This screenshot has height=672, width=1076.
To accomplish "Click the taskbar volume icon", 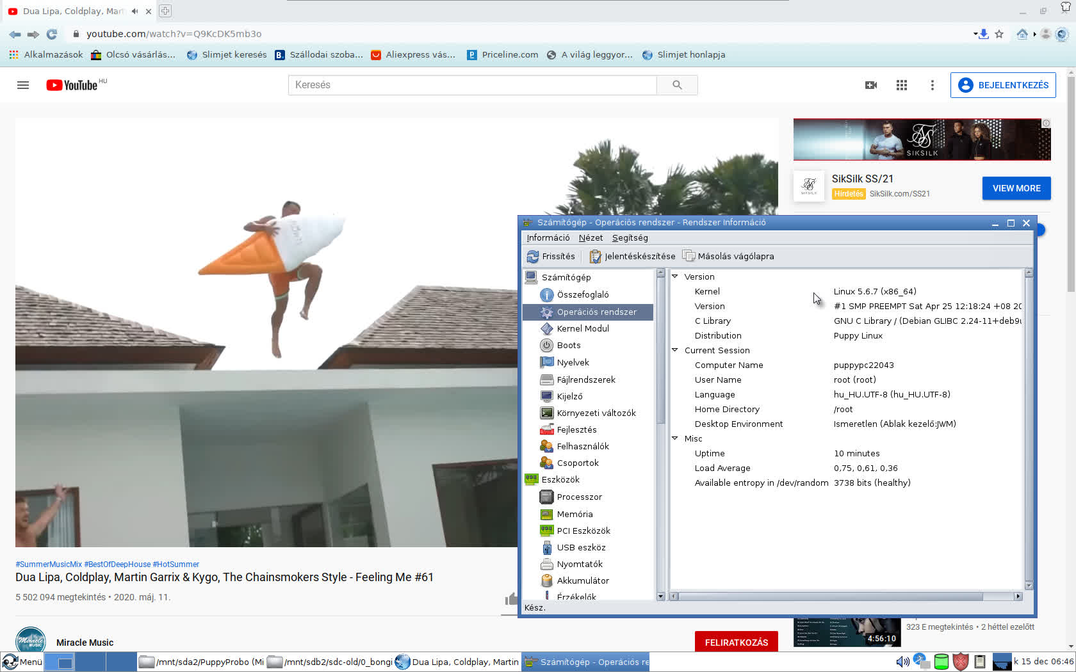I will click(902, 662).
